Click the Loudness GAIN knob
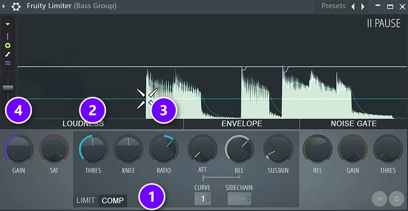 18,149
